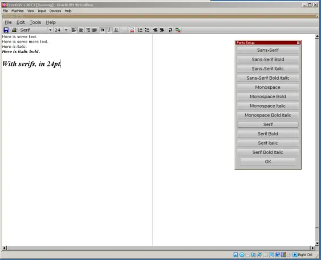Click VirtualBox mouse integration status icon
The image size is (321, 260).
point(289,255)
